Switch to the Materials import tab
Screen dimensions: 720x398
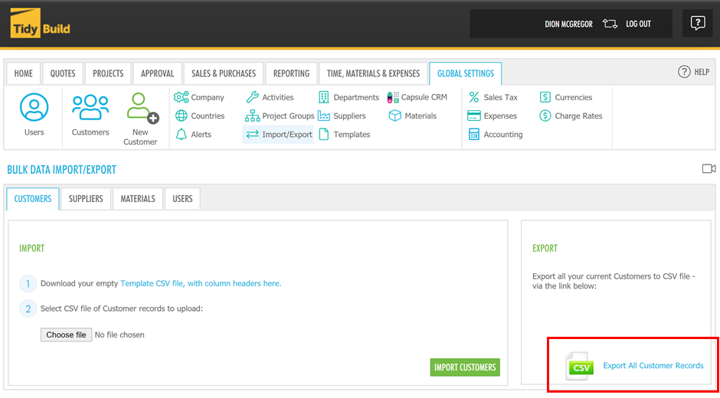click(x=138, y=199)
